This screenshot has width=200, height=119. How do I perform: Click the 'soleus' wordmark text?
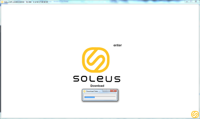coord(97,79)
